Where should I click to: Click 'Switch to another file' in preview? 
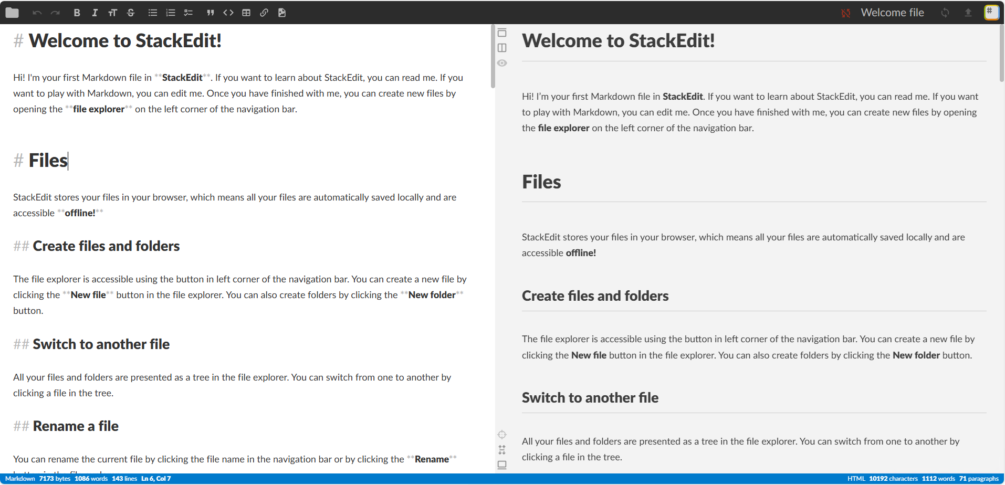590,398
